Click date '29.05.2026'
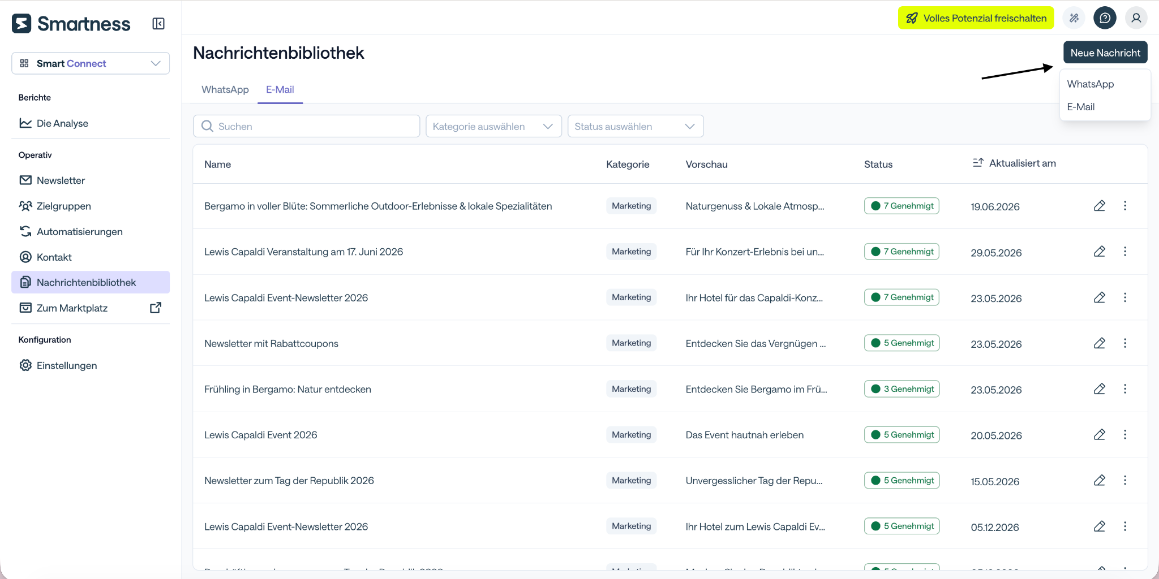This screenshot has width=1159, height=579. 996,253
